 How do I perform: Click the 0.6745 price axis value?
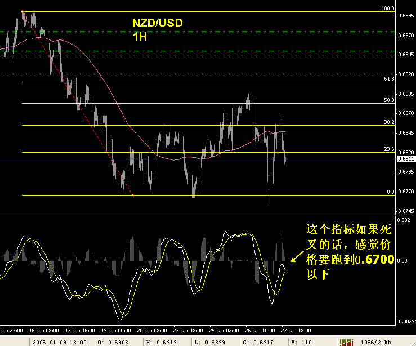coord(406,211)
